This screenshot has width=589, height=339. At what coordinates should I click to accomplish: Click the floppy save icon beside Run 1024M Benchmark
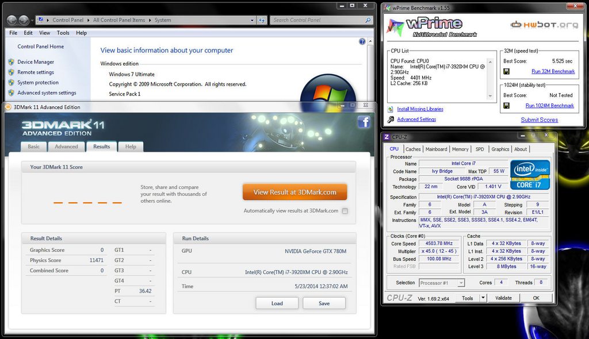[506, 106]
